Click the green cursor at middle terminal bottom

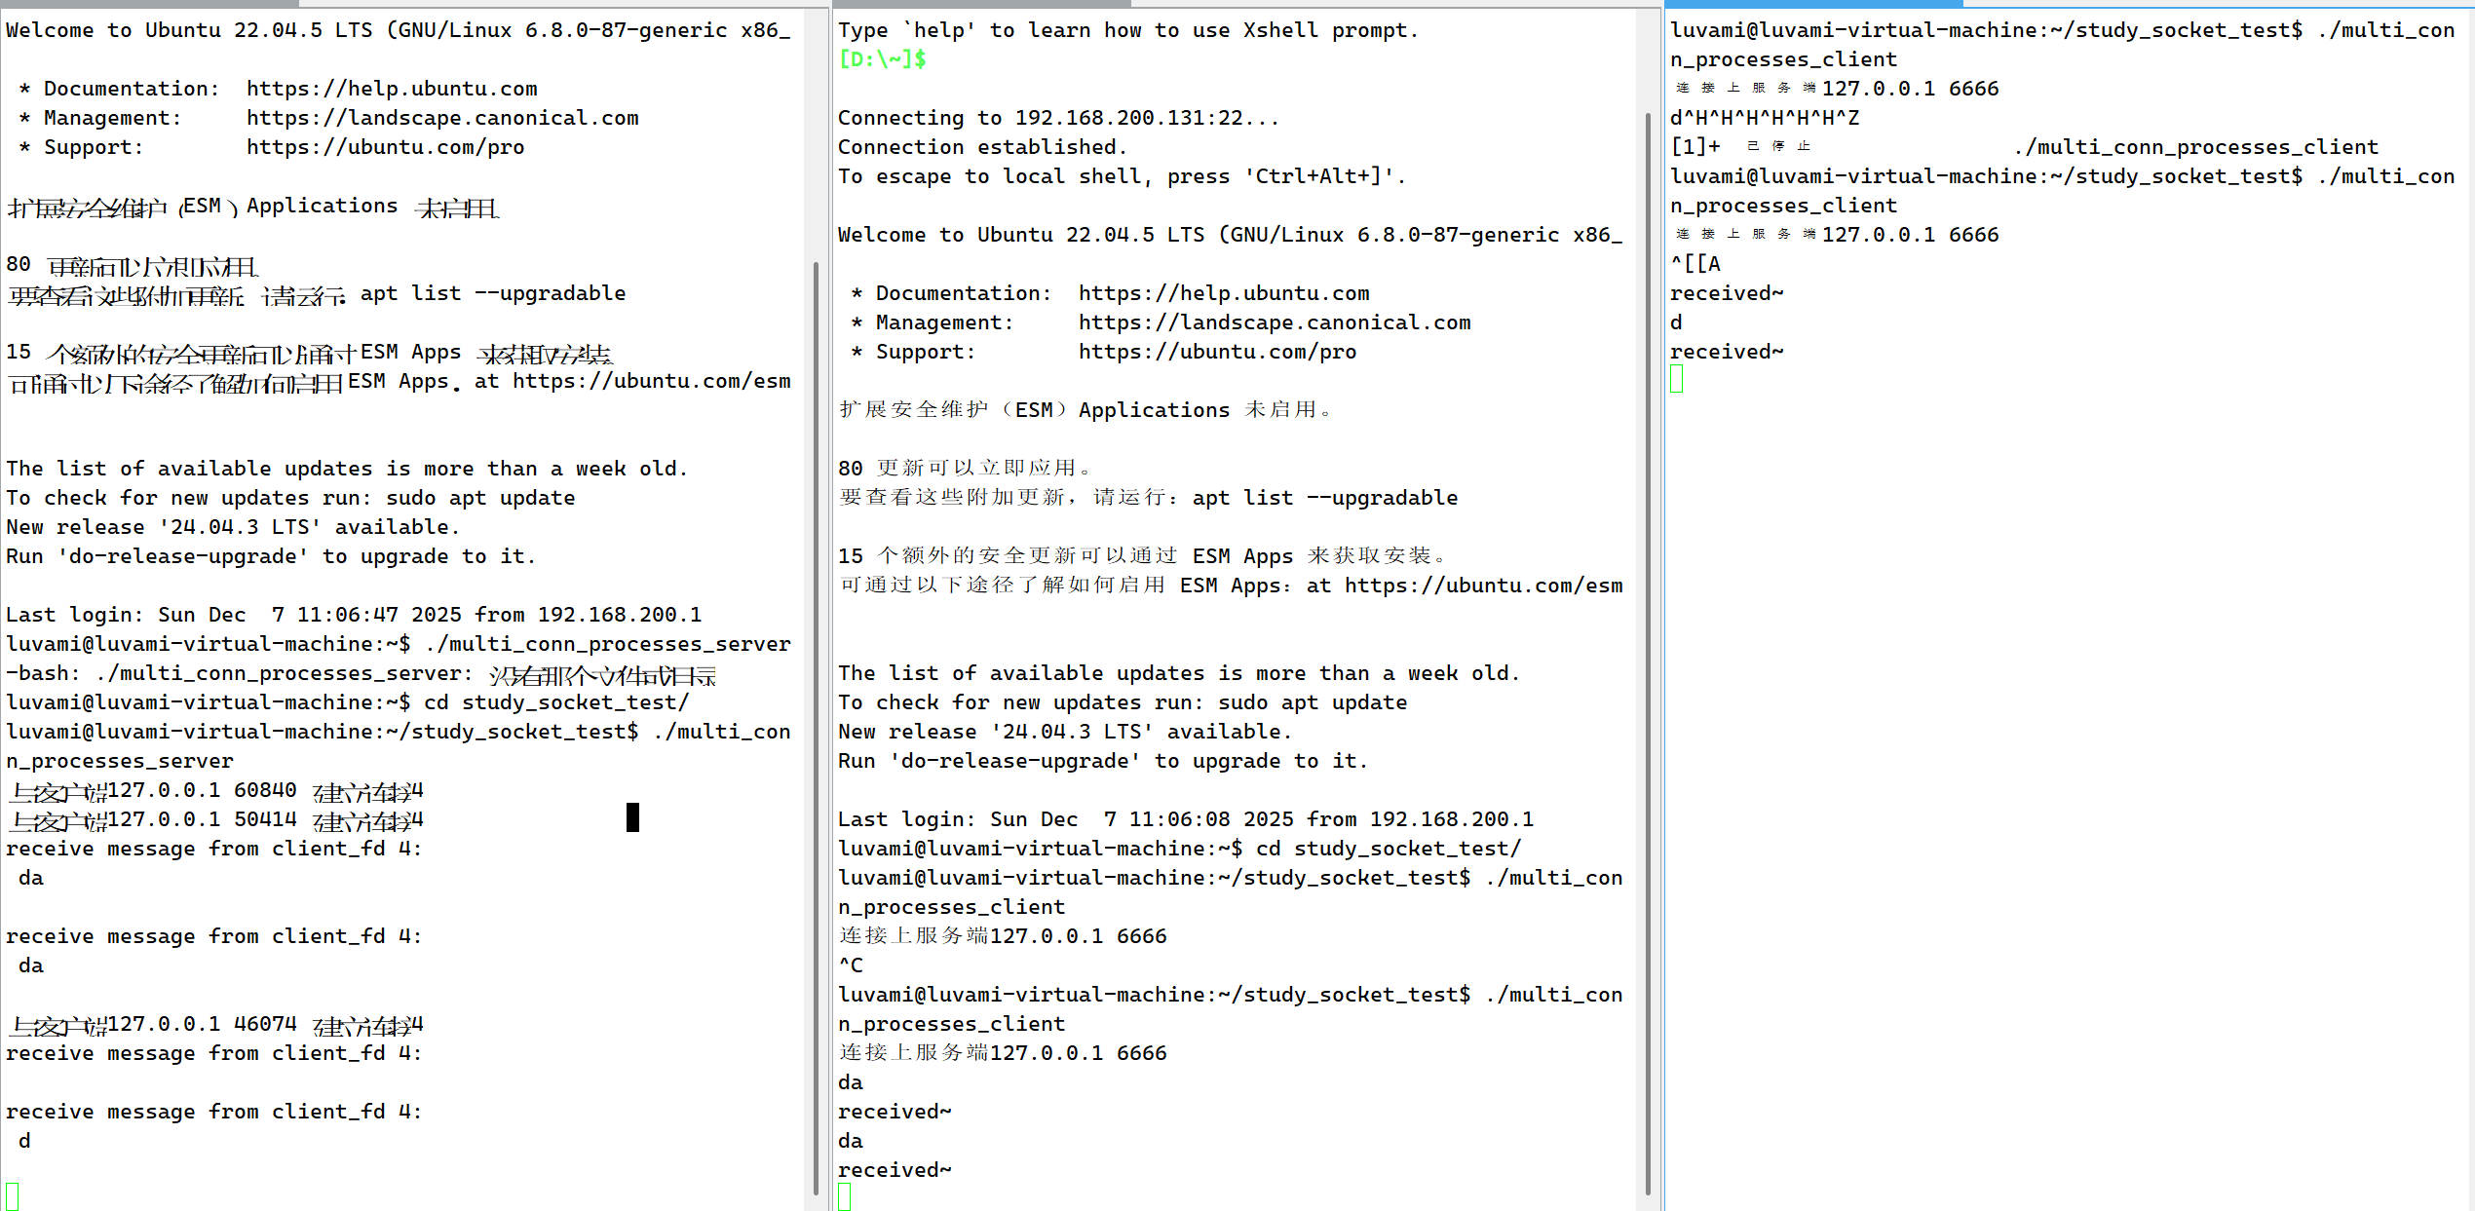(x=845, y=1196)
